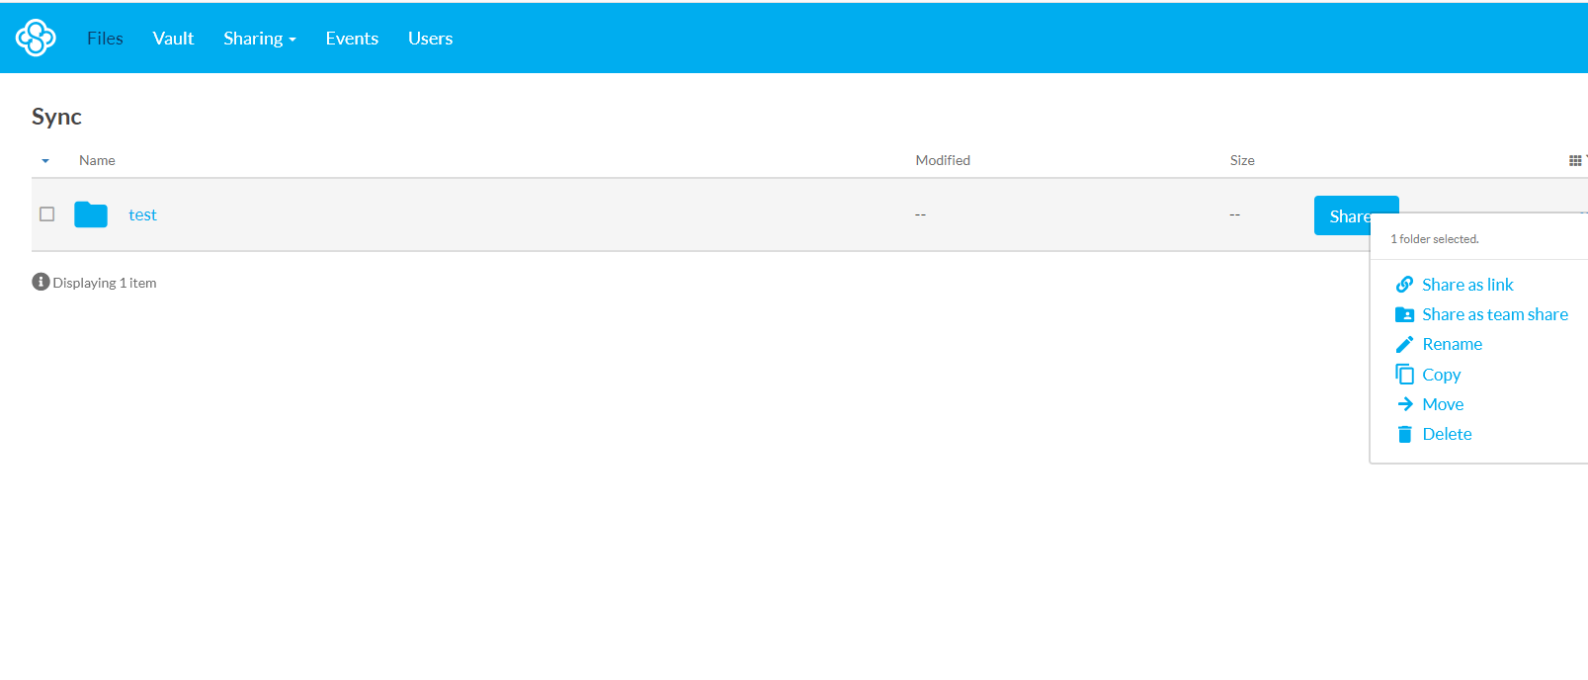
Task: Switch to grid view layout icon
Action: [1574, 160]
